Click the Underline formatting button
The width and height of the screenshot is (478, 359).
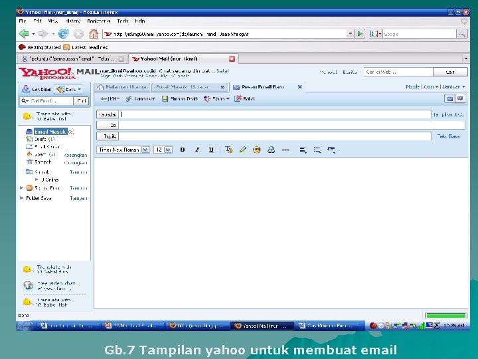pos(211,150)
